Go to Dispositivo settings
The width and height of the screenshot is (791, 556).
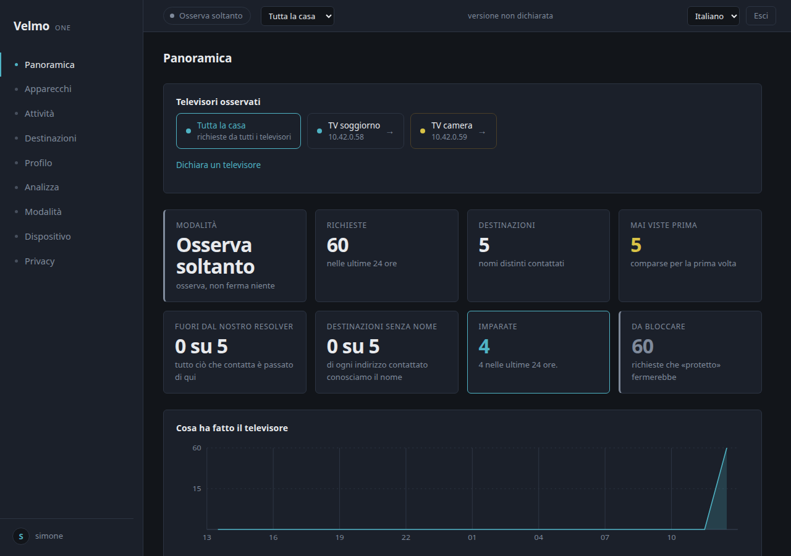point(72,237)
